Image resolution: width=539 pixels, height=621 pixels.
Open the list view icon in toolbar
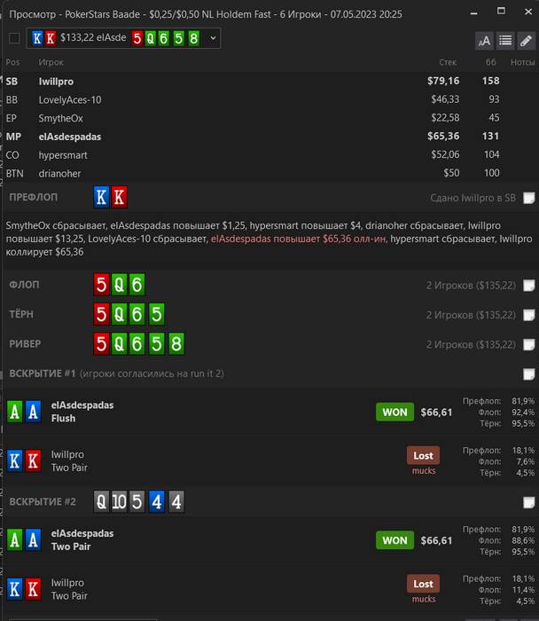[x=505, y=41]
